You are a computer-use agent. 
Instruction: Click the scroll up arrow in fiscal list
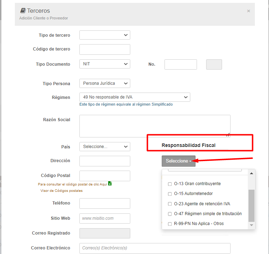tap(251, 173)
